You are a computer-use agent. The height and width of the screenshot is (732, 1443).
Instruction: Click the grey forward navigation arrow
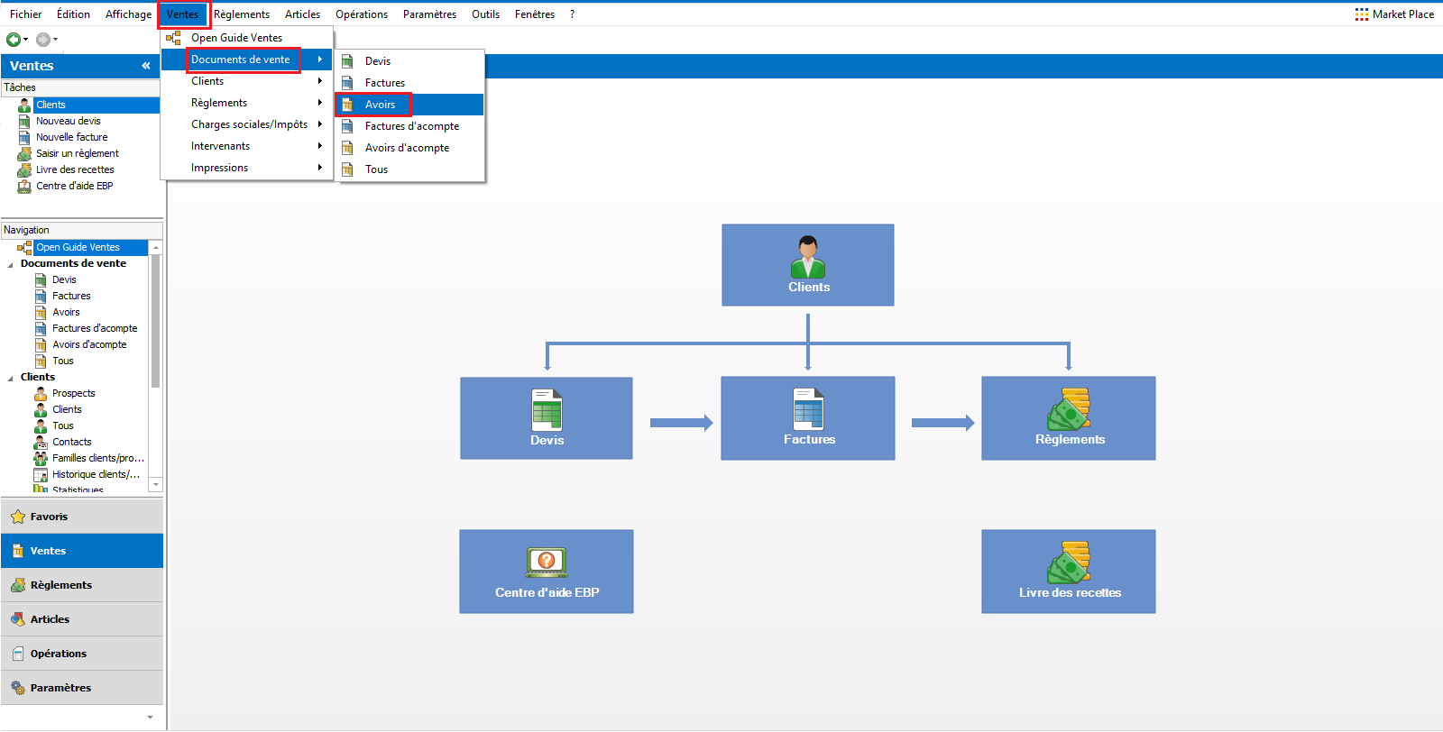[x=42, y=39]
